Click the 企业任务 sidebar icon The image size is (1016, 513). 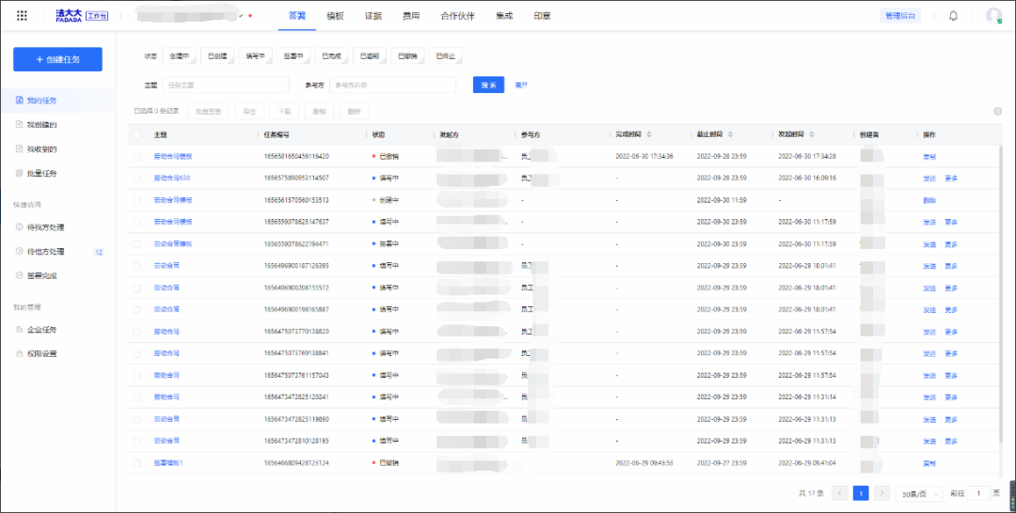click(20, 329)
